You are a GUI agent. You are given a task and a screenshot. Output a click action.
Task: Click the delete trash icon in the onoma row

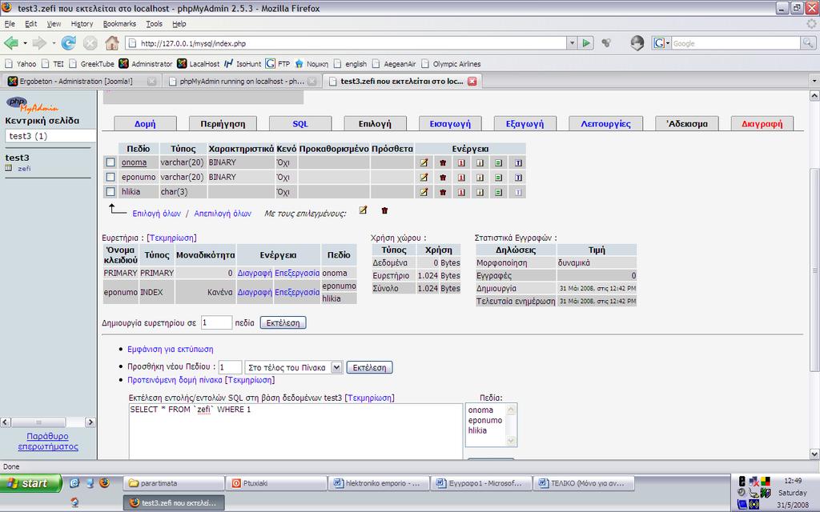point(443,162)
